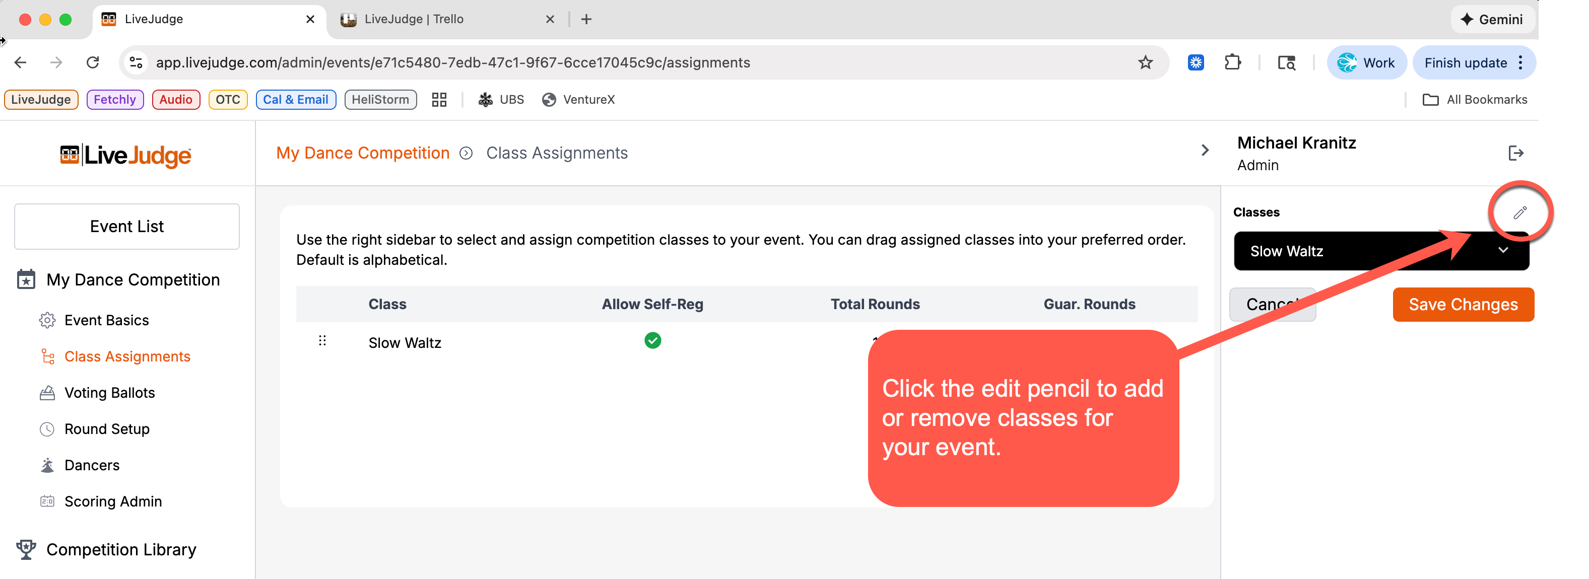Open Event Basics settings
Screen dimensions: 1589x579
coord(106,320)
